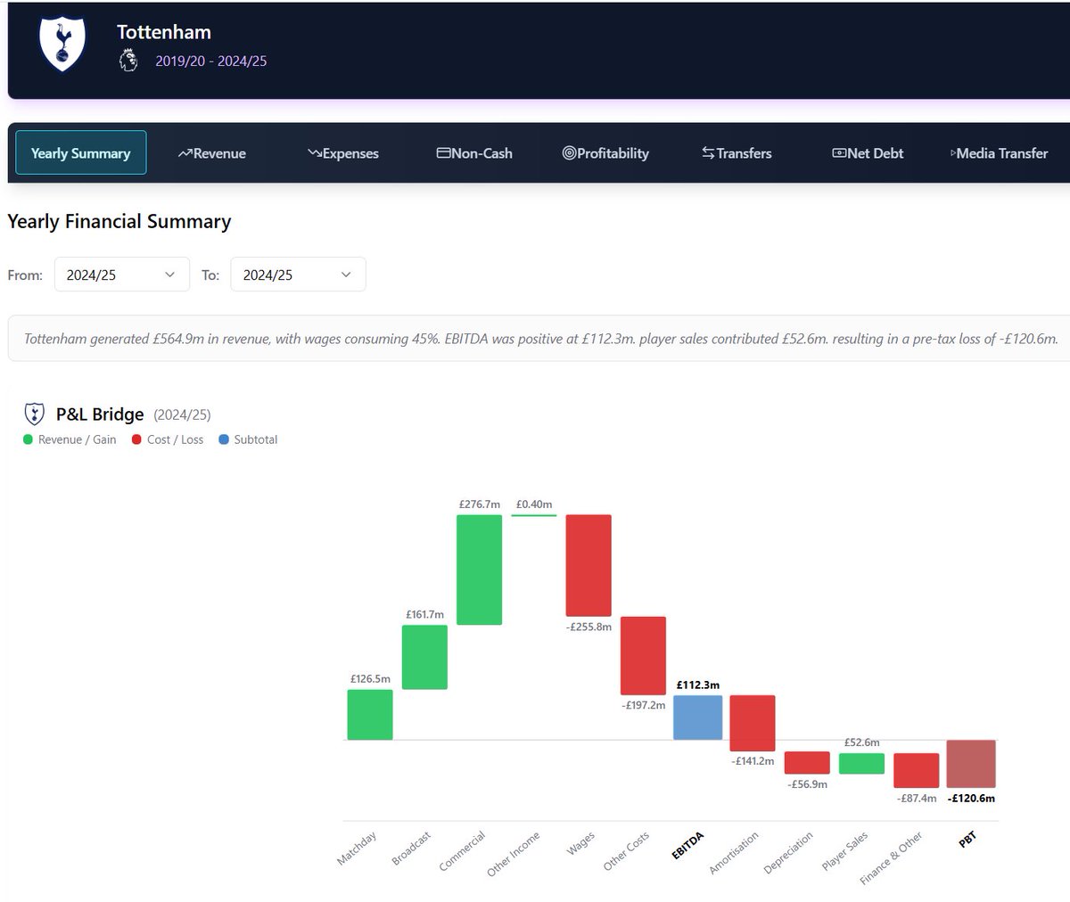1070x902 pixels.
Task: Open the Profitability tab
Action: 605,153
